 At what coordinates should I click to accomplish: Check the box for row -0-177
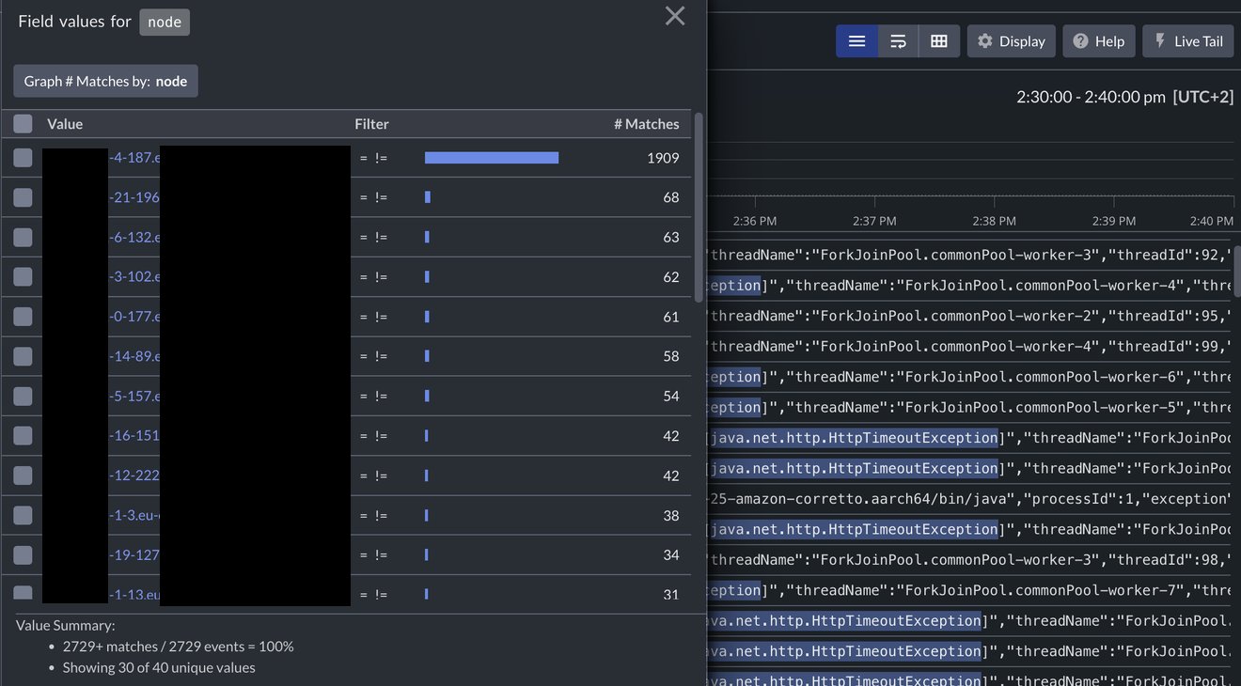(x=23, y=317)
